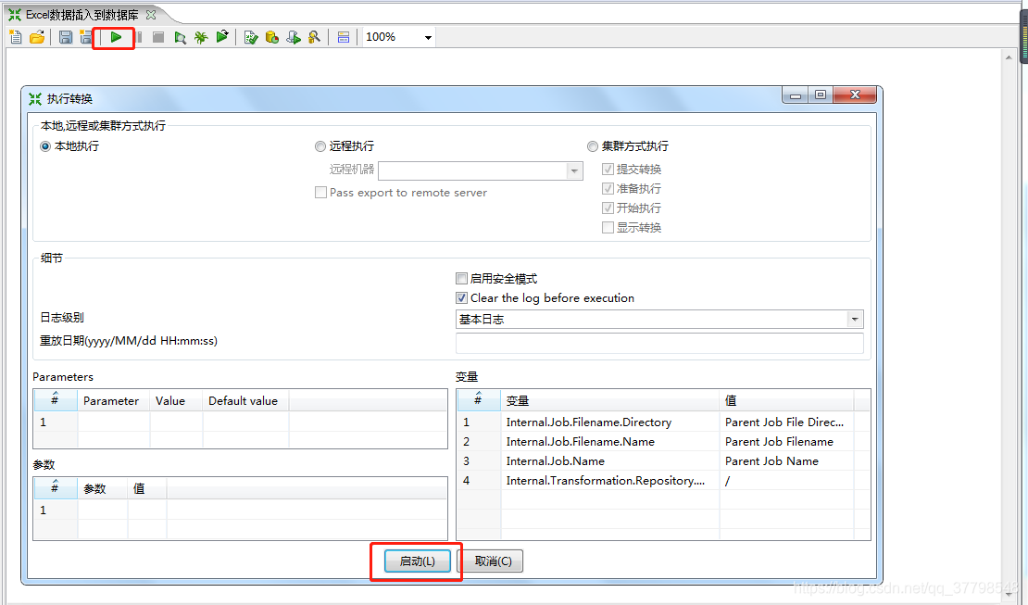The width and height of the screenshot is (1028, 605).
Task: Select the 本地执行 radio button
Action: tap(45, 146)
